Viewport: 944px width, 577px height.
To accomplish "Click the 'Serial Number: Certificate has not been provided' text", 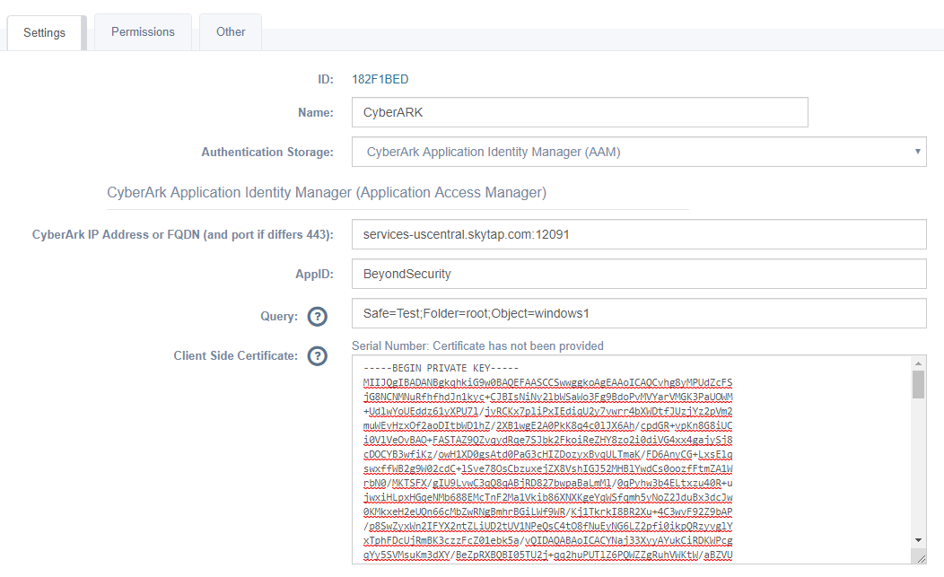I will click(x=477, y=345).
